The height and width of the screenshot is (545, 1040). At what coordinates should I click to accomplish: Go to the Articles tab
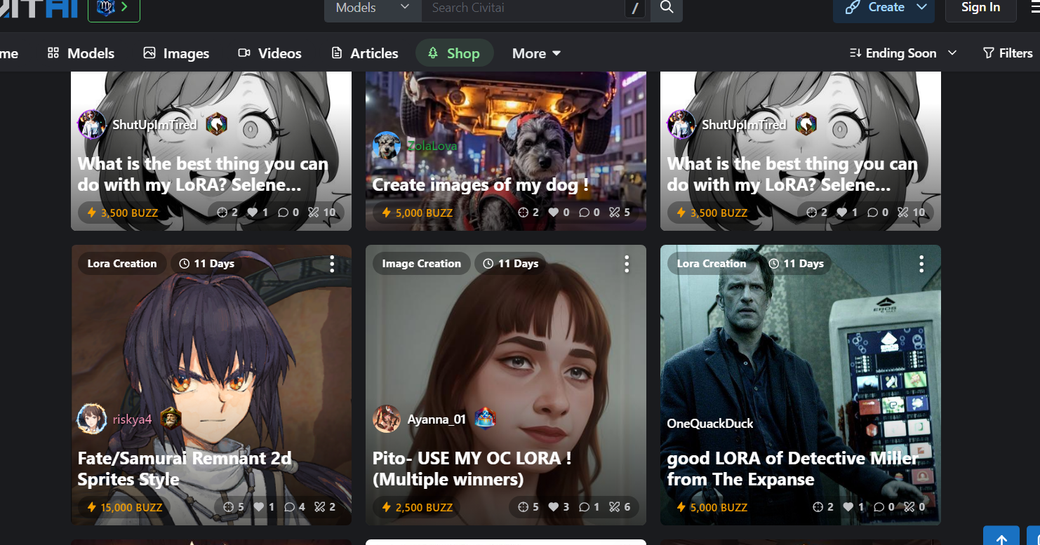365,53
